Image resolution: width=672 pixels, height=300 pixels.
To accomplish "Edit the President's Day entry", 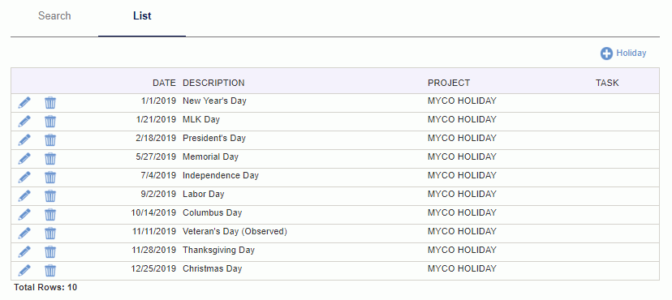I will 24,140.
